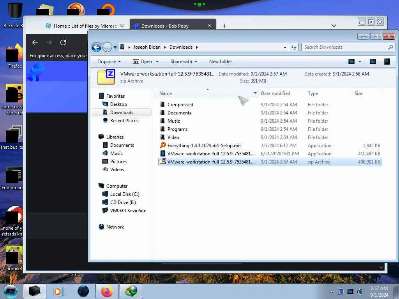Change your view icon in toolbar
Image resolution: width=399 pixels, height=299 pixels.
(351, 62)
